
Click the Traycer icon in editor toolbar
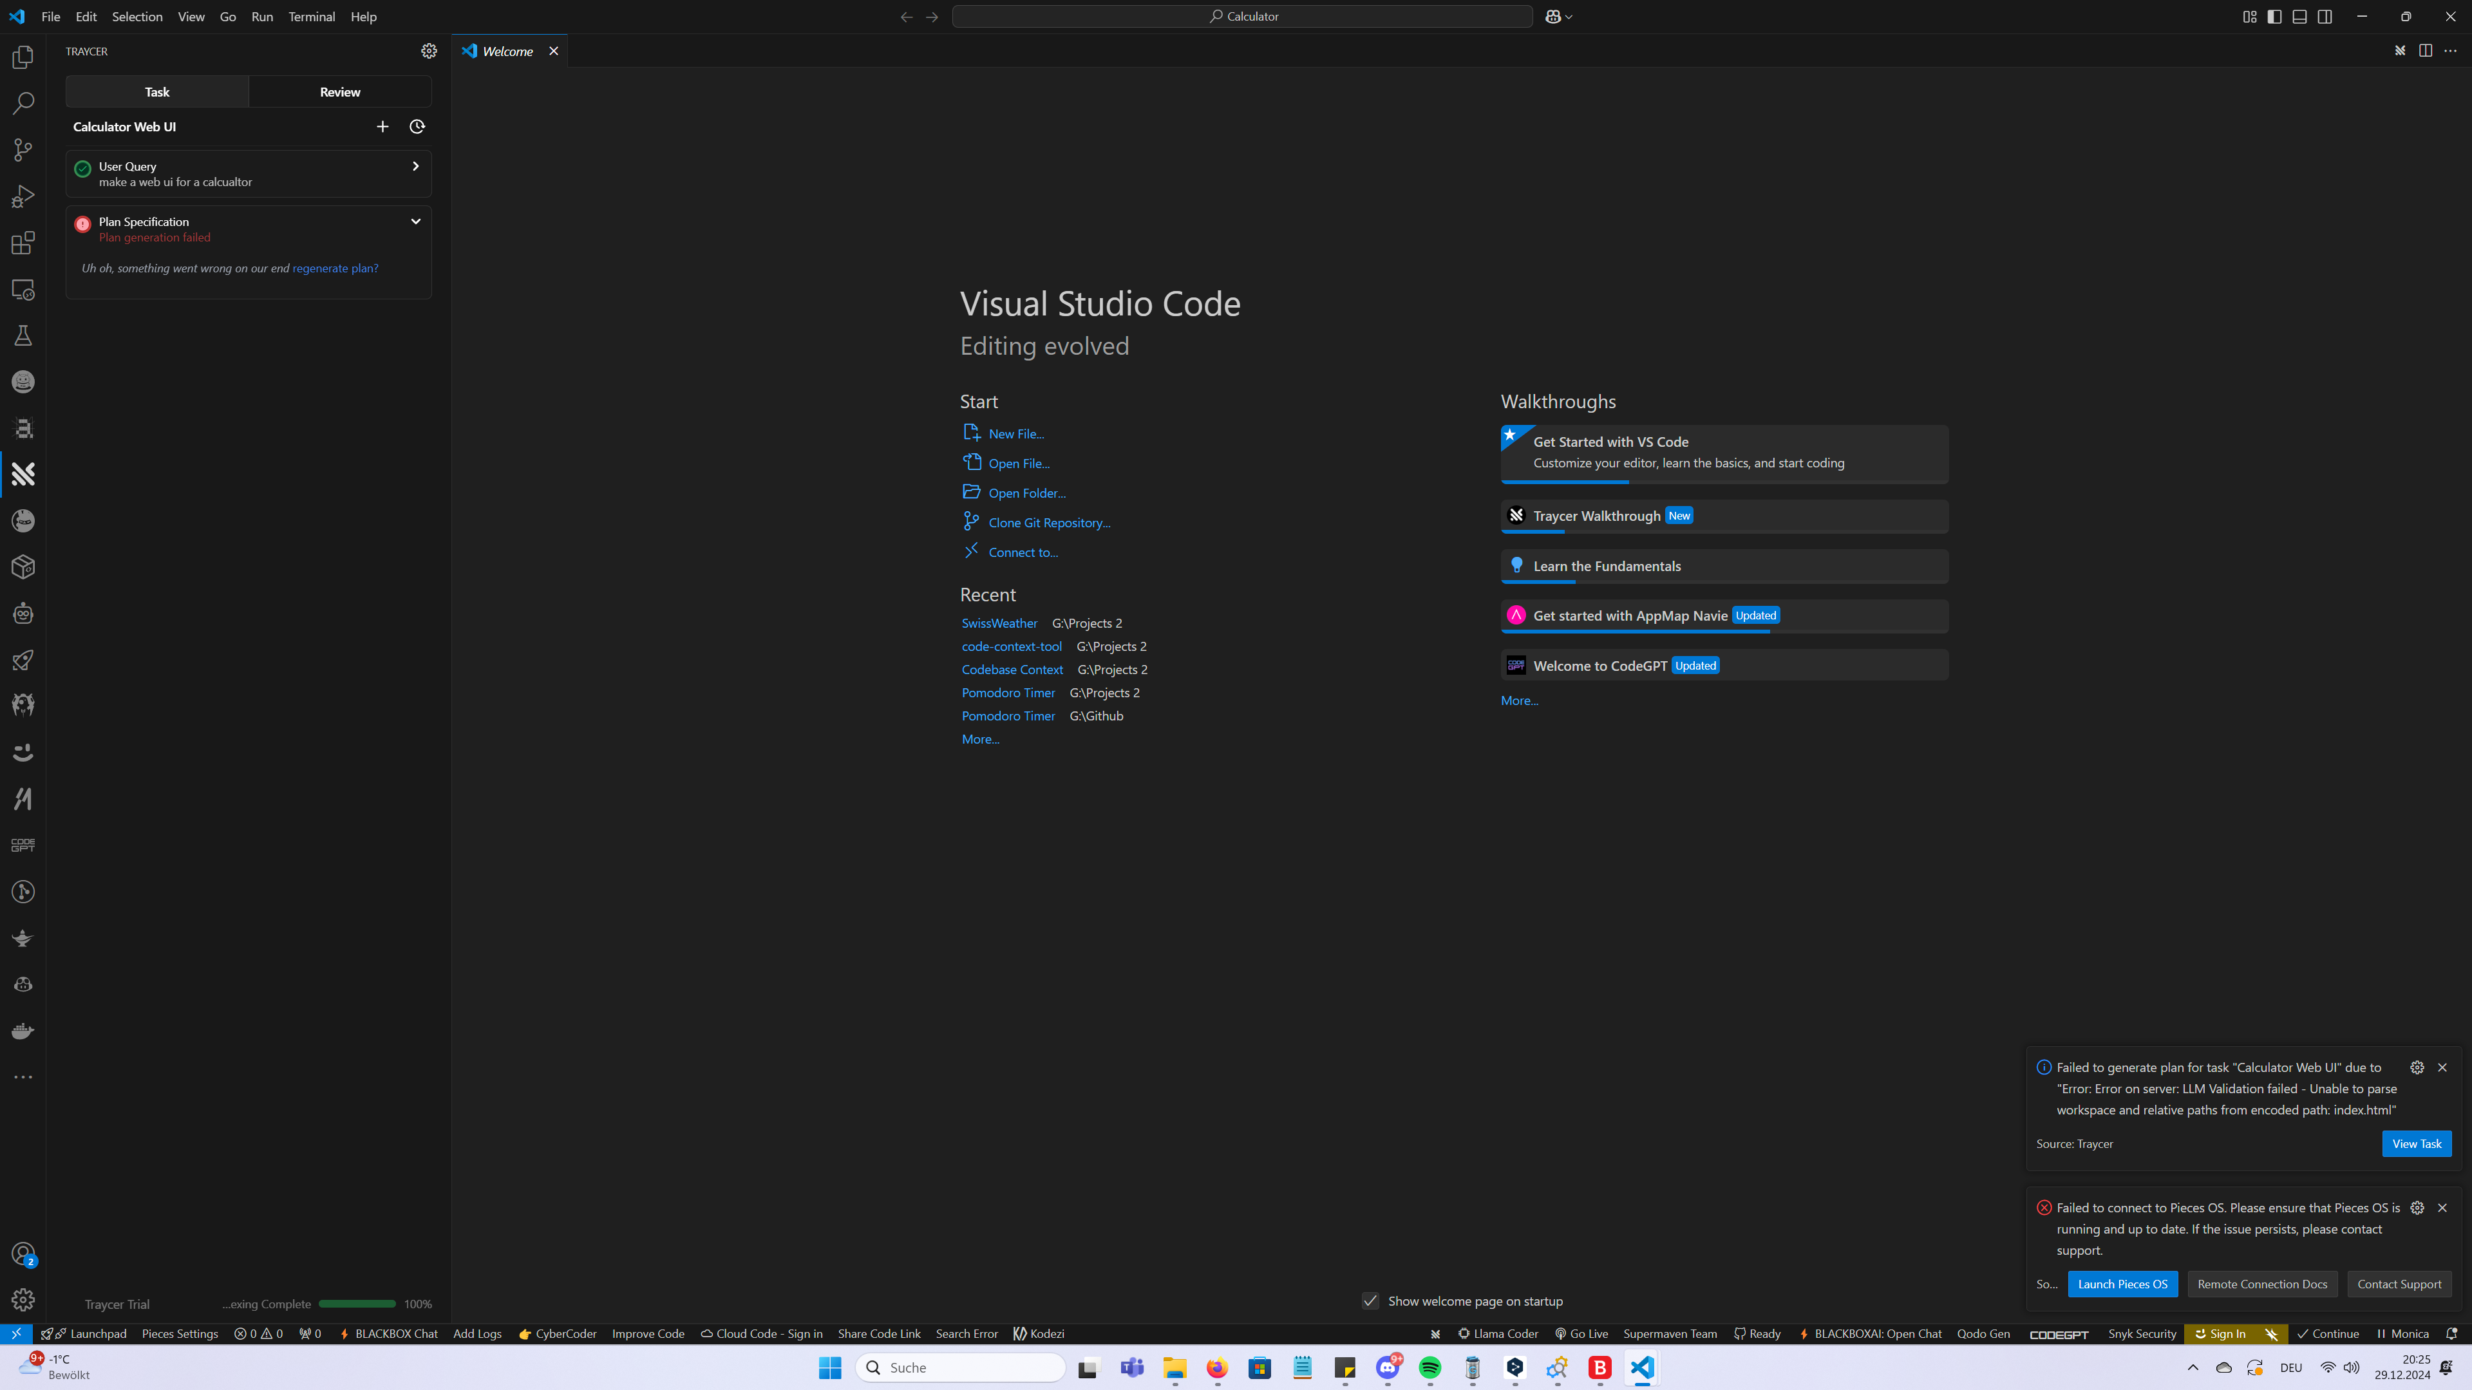tap(2400, 51)
